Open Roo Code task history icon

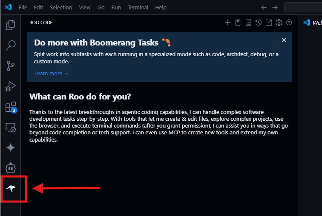[x=259, y=23]
